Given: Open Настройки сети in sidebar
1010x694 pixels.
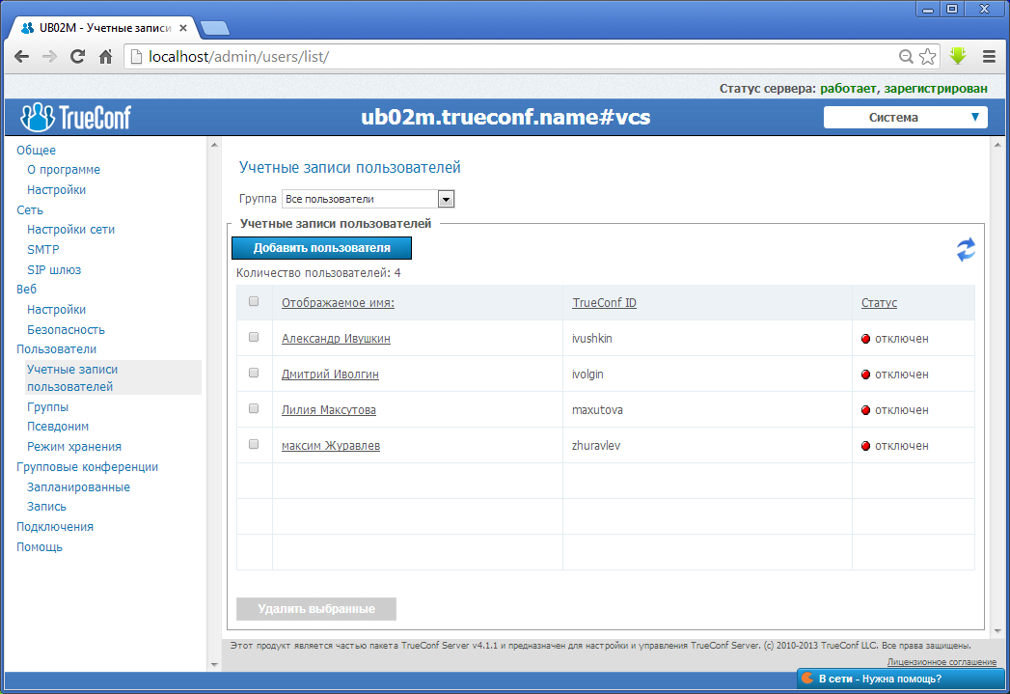Looking at the screenshot, I should click(70, 230).
